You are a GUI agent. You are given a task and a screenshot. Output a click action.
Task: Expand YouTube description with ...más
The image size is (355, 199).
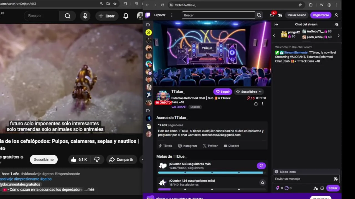(x=89, y=189)
